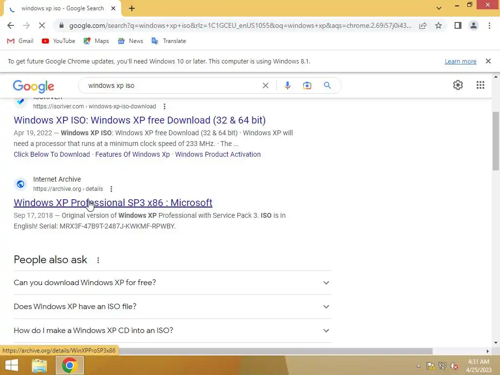Go back to the previous page

point(11,25)
